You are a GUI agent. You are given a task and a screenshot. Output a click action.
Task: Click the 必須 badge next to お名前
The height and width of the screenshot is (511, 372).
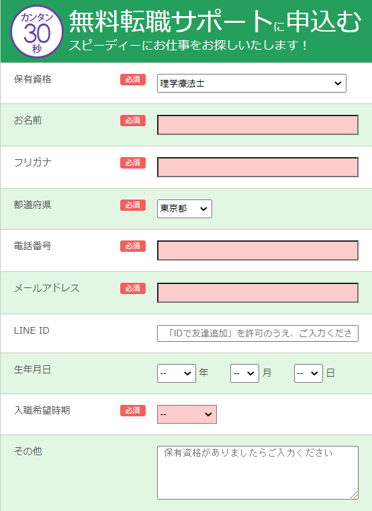tap(133, 121)
